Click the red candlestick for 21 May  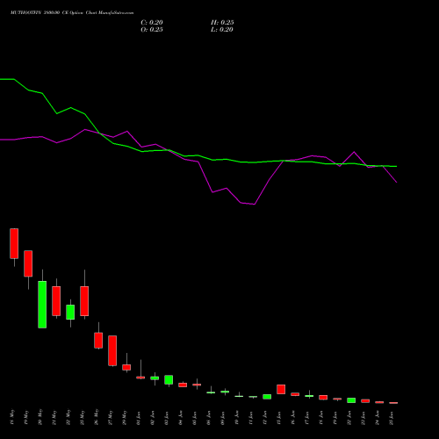pyautogui.click(x=56, y=301)
